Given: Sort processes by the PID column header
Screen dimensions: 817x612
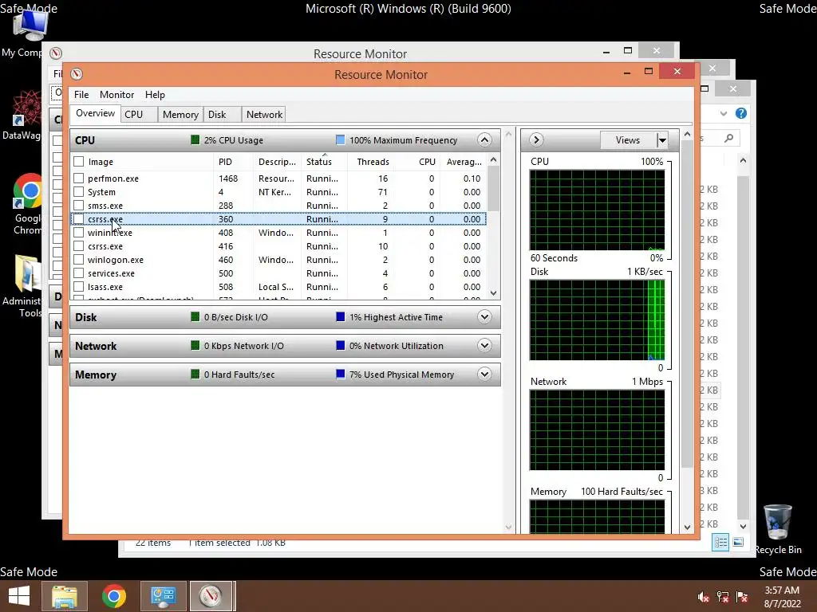Looking at the screenshot, I should click(233, 162).
